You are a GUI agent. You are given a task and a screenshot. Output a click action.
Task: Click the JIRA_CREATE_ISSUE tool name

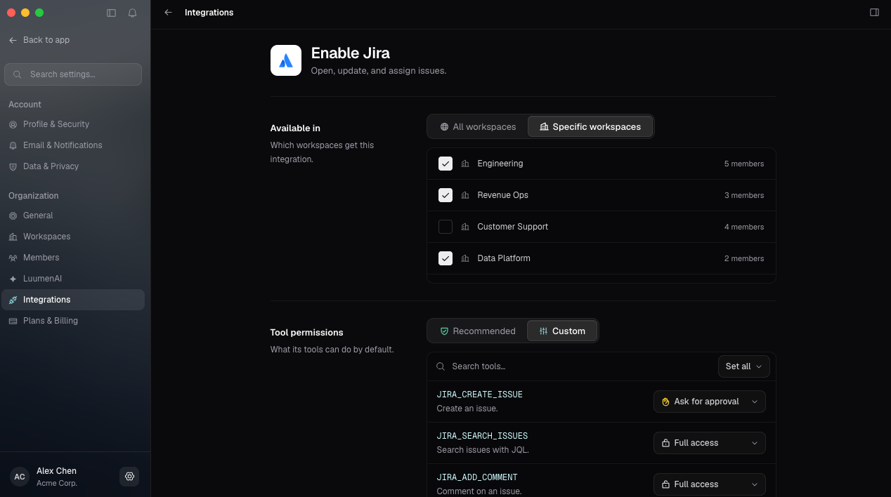coord(479,395)
